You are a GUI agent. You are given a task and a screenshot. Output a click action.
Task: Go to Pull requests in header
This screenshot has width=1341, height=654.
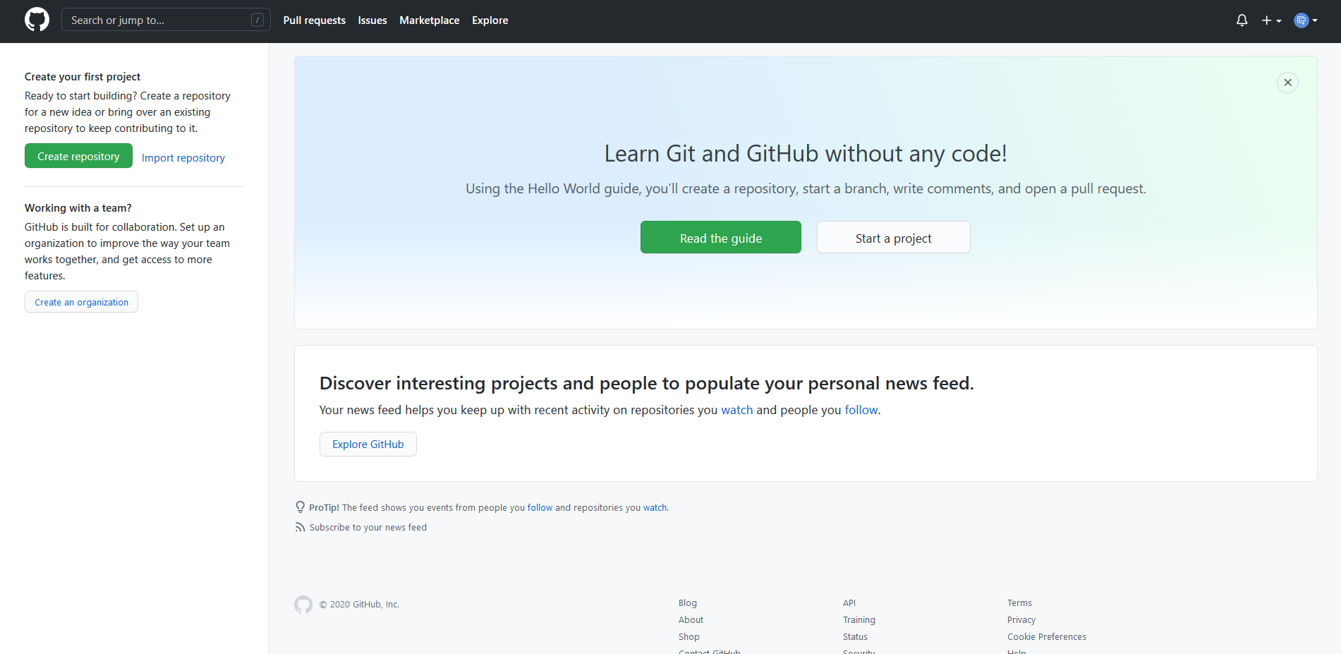click(314, 20)
